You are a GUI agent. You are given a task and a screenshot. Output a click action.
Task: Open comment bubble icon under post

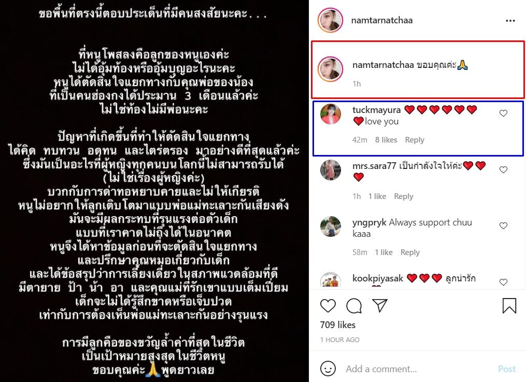click(354, 306)
